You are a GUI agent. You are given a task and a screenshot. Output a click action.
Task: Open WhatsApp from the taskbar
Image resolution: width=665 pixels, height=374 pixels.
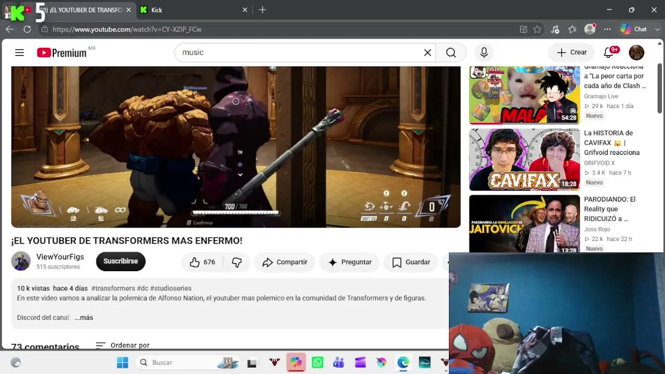(x=317, y=363)
